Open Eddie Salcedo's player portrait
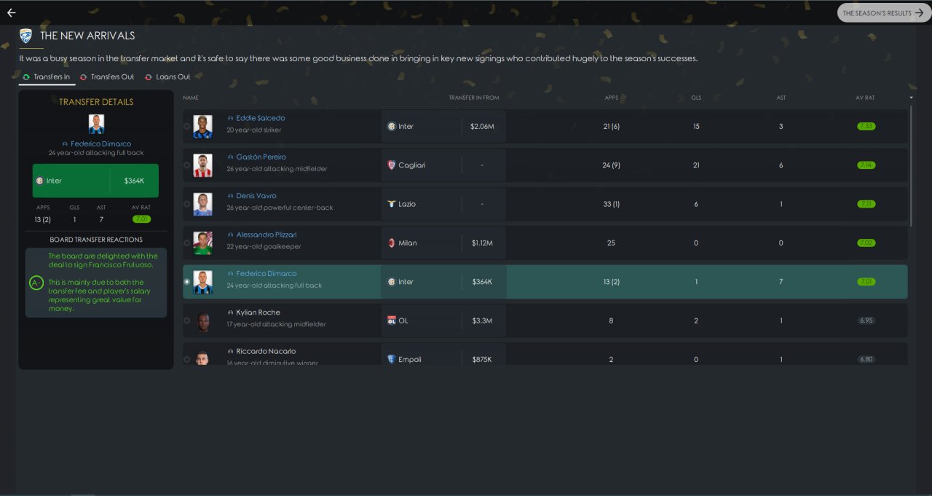932x496 pixels. click(202, 126)
